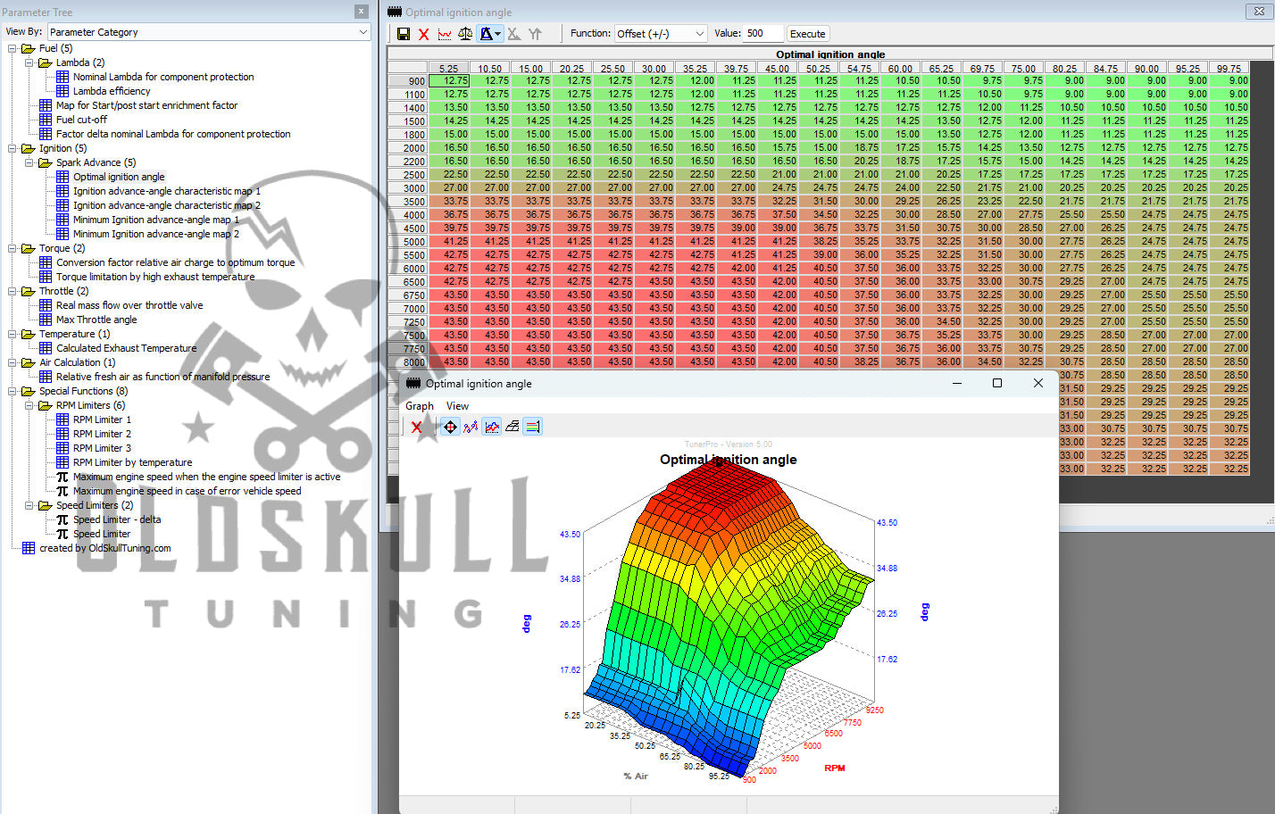This screenshot has height=814, width=1275.
Task: Click the red X icon in graph toolbar
Action: 416,427
